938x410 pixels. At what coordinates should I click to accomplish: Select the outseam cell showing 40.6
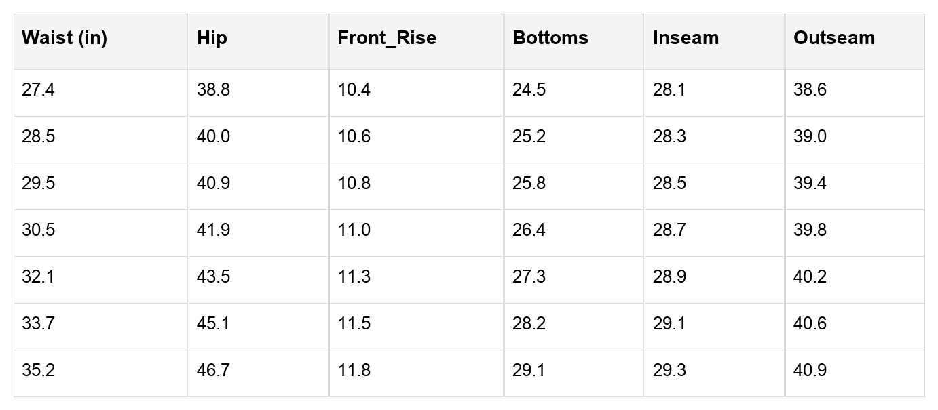(810, 324)
